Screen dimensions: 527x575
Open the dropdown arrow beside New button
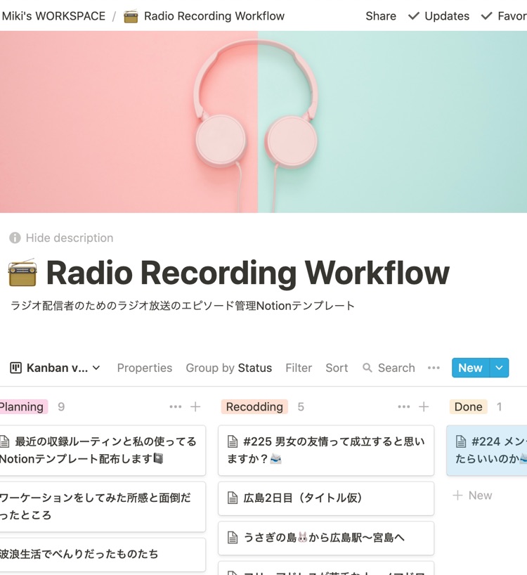pos(499,368)
